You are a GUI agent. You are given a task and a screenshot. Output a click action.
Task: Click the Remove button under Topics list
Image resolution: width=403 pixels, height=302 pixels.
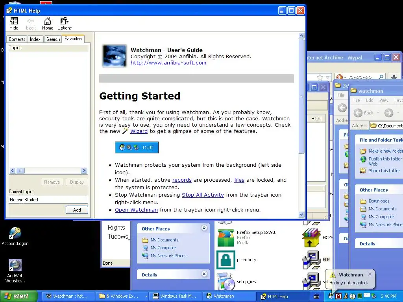52,182
